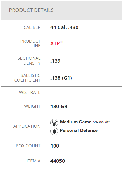The height and width of the screenshot is (169, 123).
Task: Click the CALIBER row label
Action: coord(32,27)
